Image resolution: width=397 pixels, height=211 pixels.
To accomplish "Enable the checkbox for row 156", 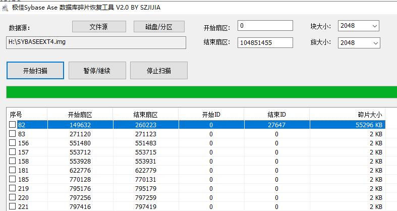I will tap(13, 143).
